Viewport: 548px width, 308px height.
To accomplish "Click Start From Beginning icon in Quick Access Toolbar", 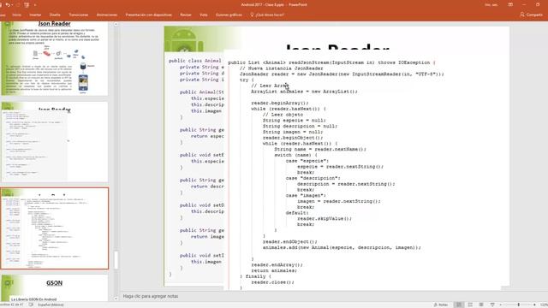I will (x=27, y=5).
